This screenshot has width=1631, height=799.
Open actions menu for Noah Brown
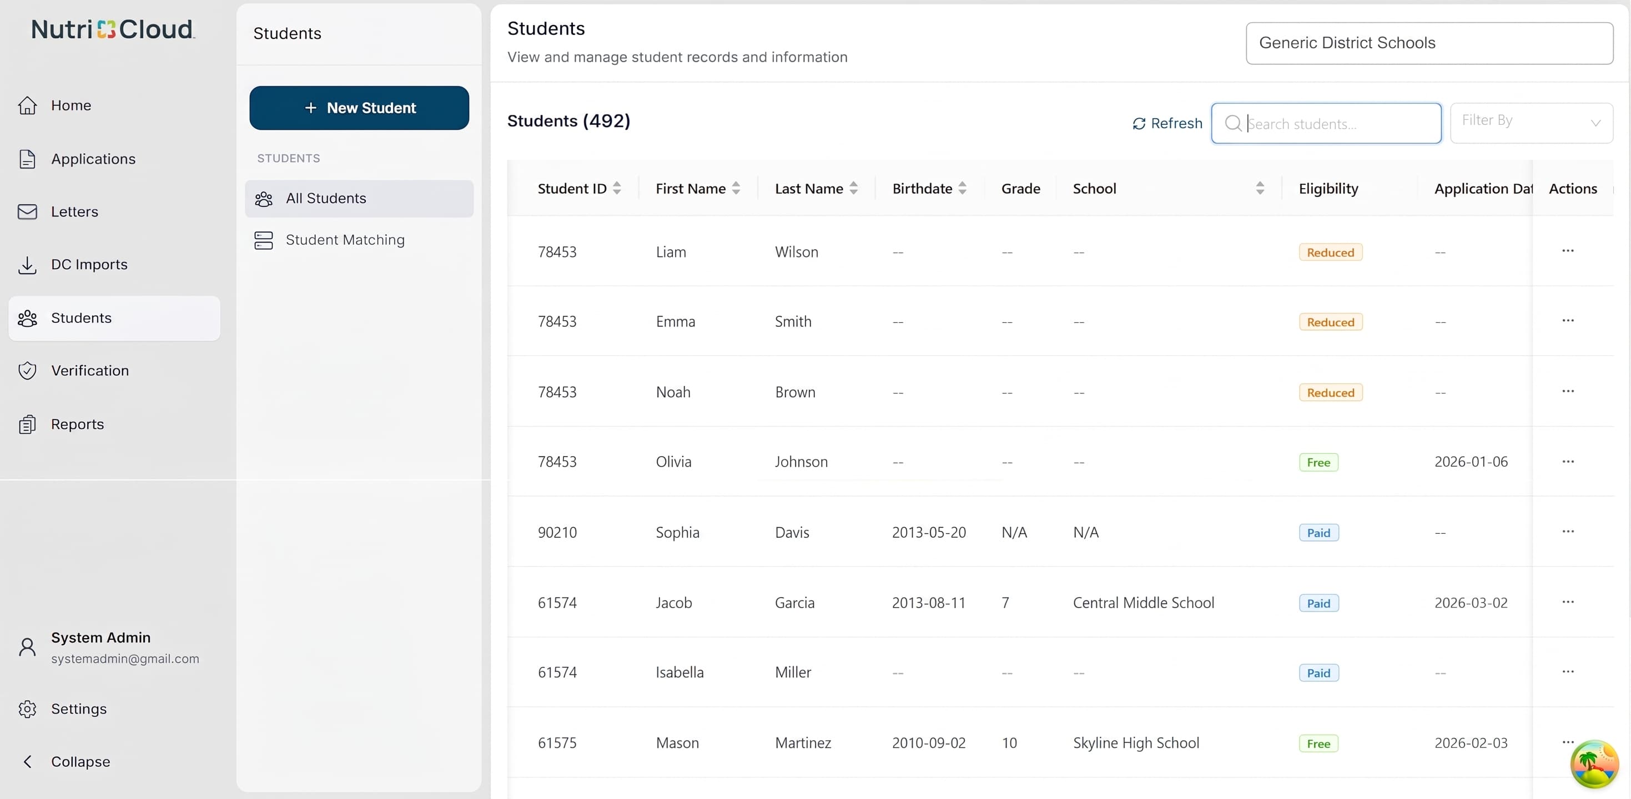pyautogui.click(x=1568, y=391)
